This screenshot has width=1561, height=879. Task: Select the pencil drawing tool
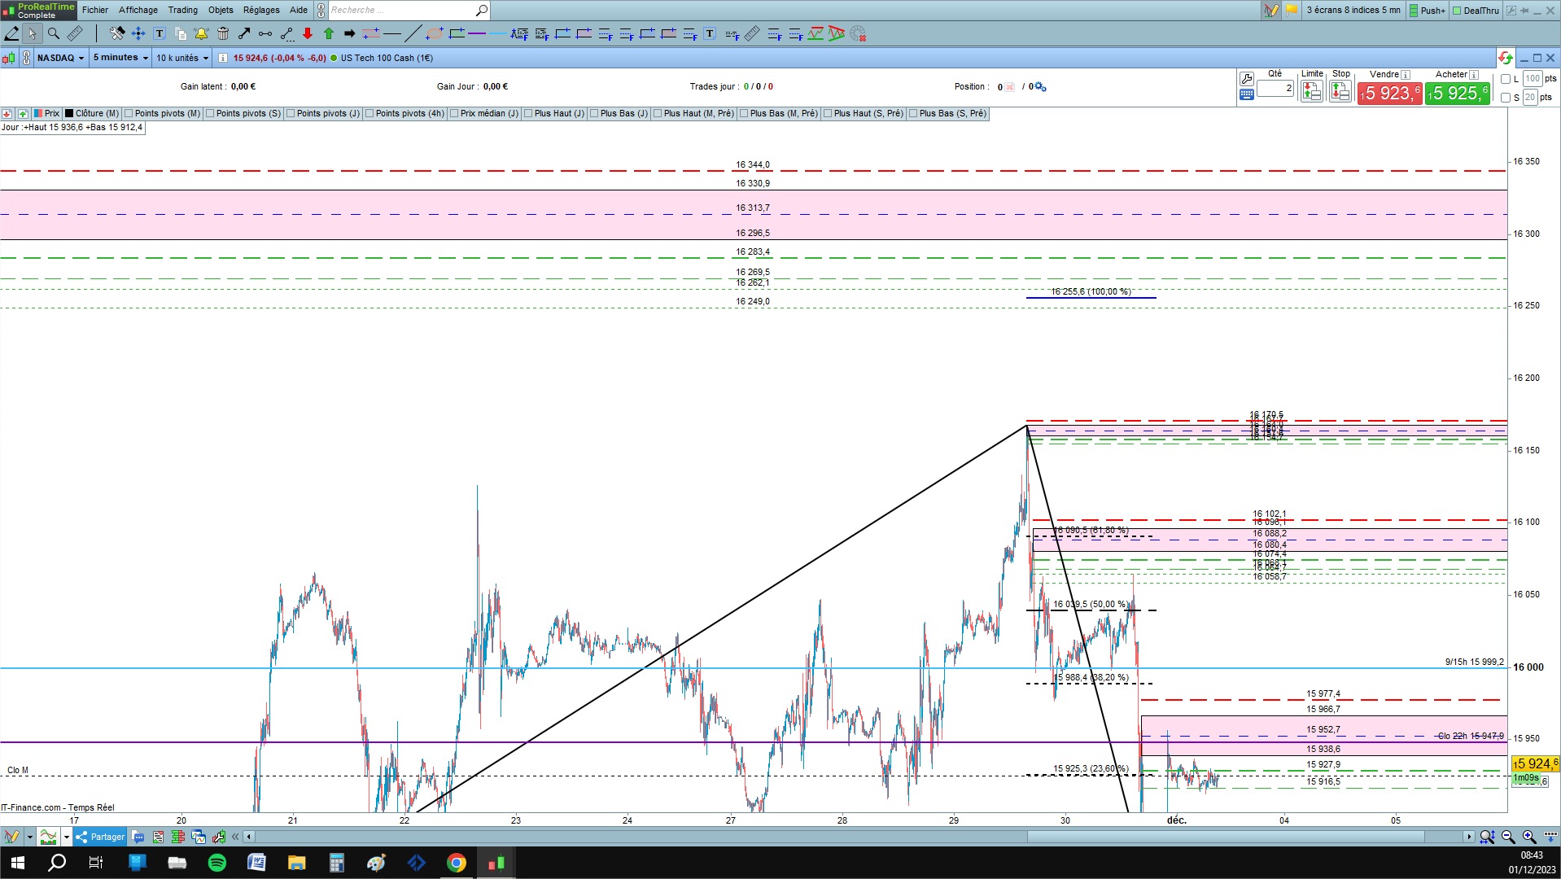pyautogui.click(x=11, y=33)
